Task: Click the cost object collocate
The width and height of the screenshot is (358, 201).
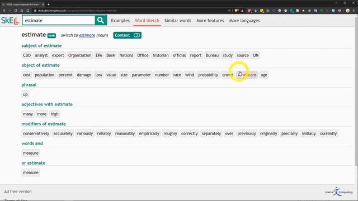Action: [27, 75]
